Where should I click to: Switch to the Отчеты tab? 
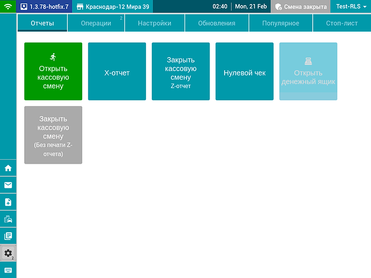pos(42,23)
